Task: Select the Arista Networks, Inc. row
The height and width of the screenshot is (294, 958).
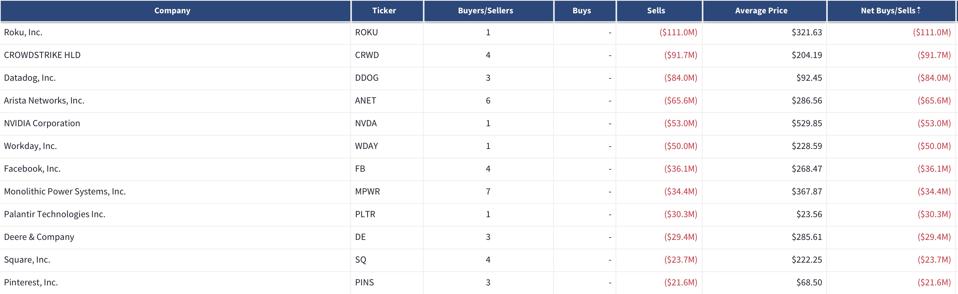Action: click(x=479, y=101)
